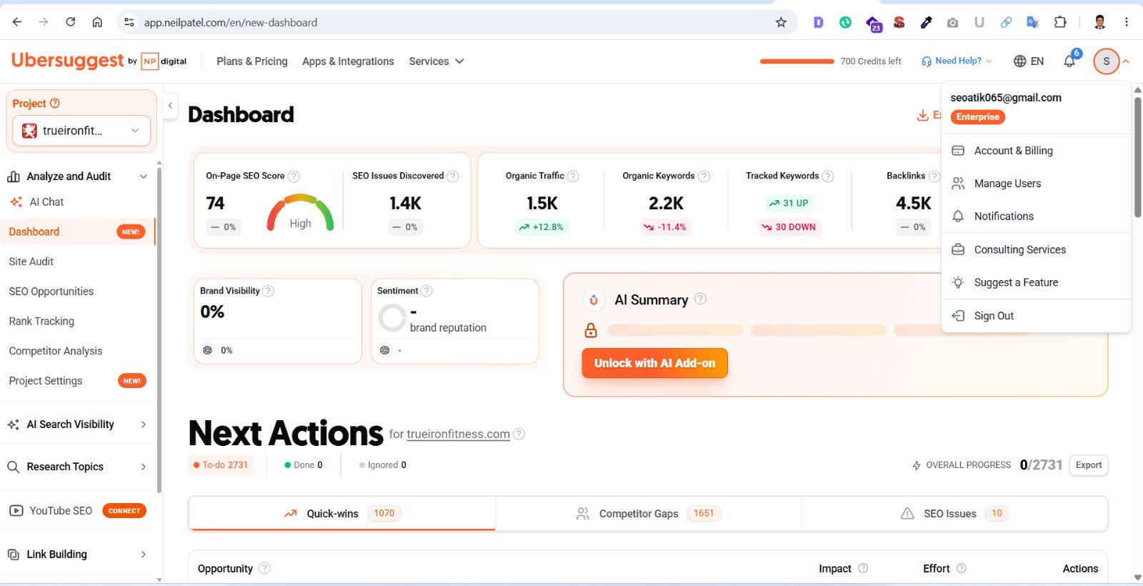This screenshot has height=586, width=1143.
Task: Click SEO Issues Discovered info icon
Action: coord(453,176)
